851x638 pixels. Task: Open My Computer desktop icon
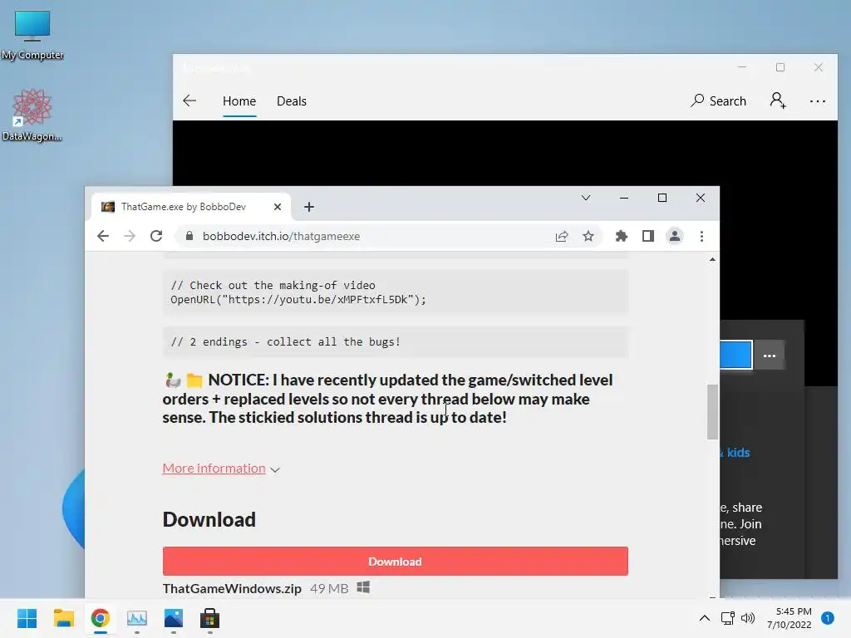pos(32,35)
